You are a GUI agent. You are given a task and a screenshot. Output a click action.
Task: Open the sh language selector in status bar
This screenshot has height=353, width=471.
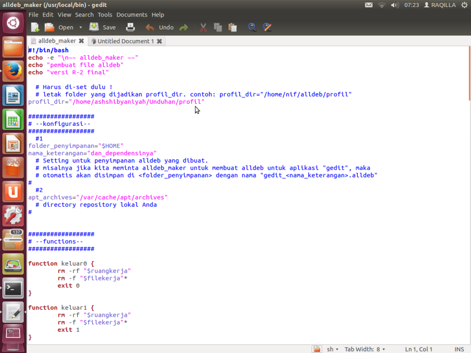click(x=333, y=349)
